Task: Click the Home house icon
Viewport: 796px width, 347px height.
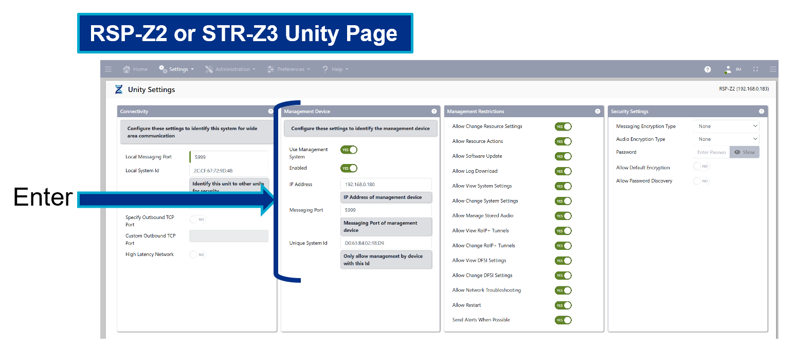Action: [126, 69]
